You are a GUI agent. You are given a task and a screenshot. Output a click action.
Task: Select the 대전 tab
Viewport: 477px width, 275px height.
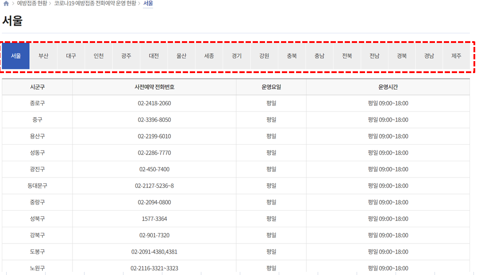(154, 56)
